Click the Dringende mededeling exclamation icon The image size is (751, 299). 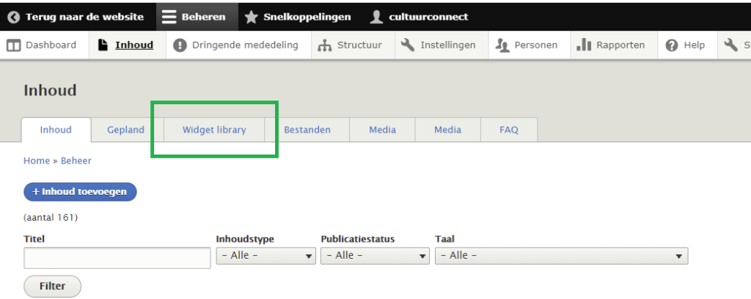180,45
